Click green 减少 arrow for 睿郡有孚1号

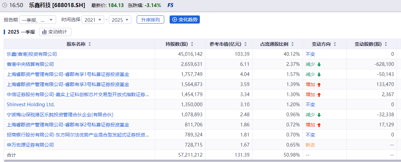click(x=319, y=75)
